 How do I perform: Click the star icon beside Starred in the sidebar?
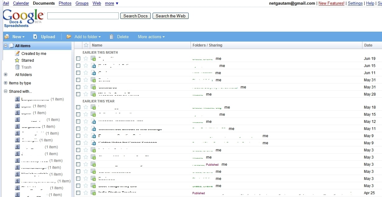tap(17, 60)
